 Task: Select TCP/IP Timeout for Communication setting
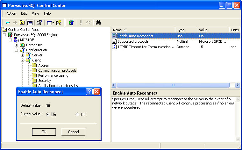point(146,47)
